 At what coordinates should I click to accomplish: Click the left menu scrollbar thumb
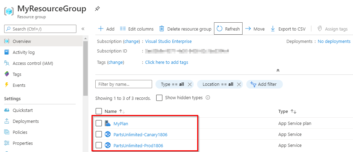[85, 69]
